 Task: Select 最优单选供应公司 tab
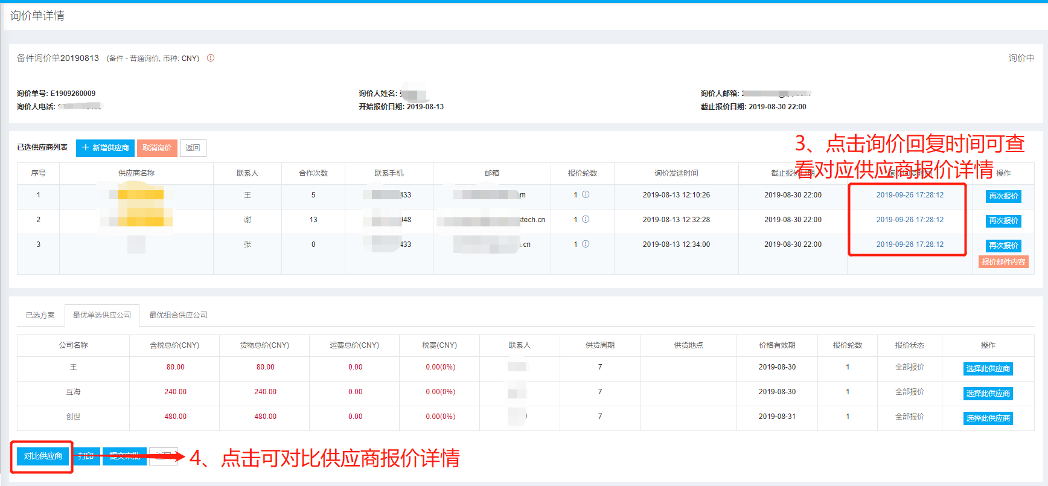point(102,315)
